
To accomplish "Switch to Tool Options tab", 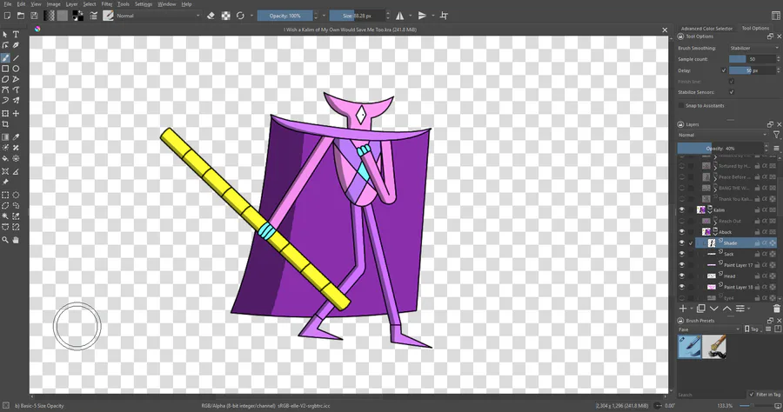I will click(x=755, y=29).
